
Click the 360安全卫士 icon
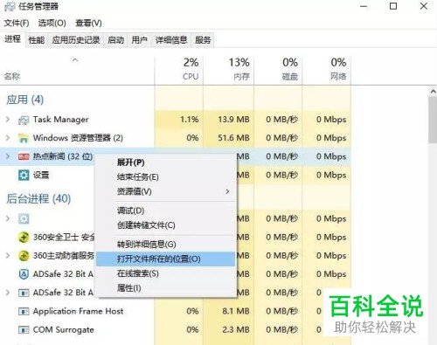coord(24,238)
